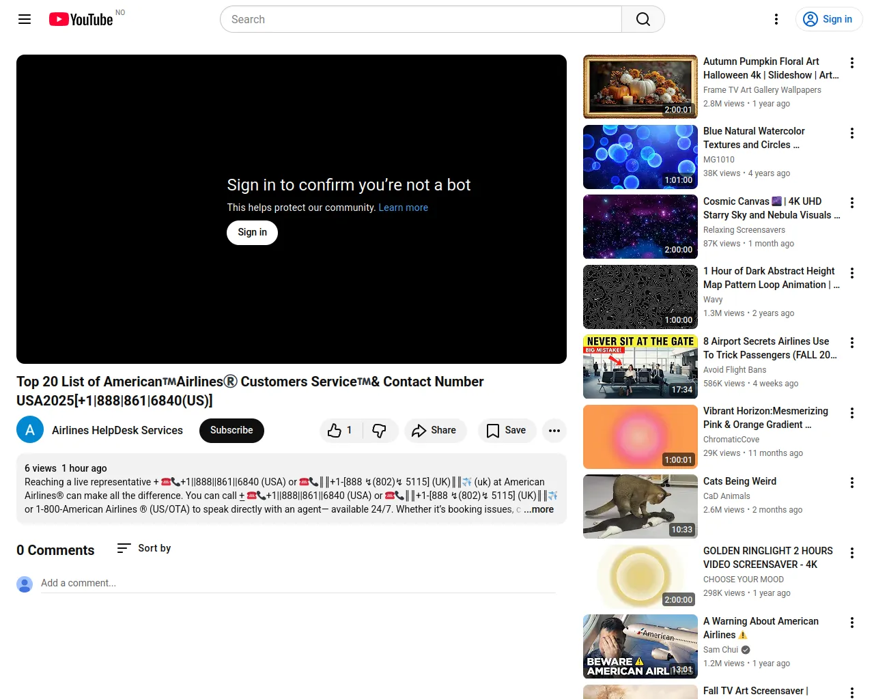This screenshot has width=874, height=699.
Task: Open more actions ellipsis below video
Action: click(x=554, y=431)
